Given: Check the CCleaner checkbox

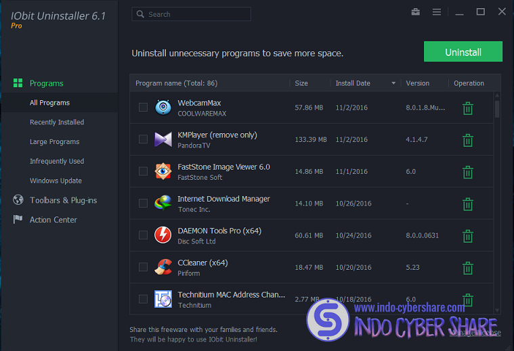Looking at the screenshot, I should point(143,267).
